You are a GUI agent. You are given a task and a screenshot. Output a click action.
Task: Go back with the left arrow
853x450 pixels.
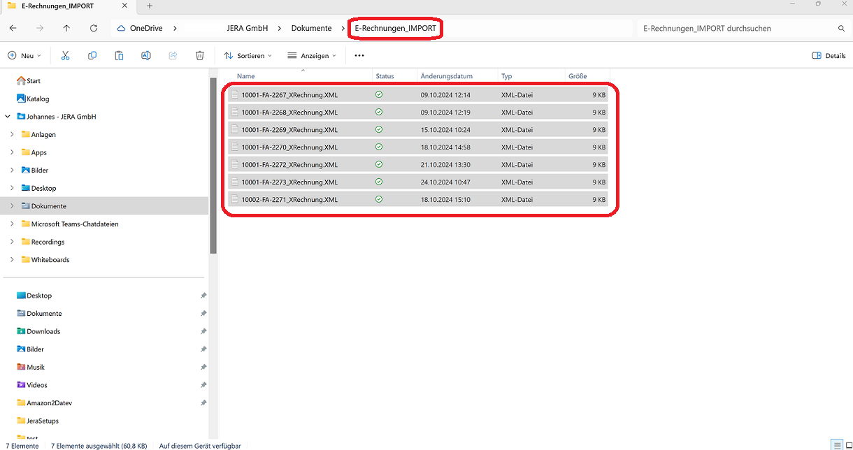(13, 29)
